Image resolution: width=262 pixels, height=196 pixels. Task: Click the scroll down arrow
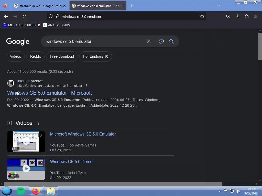pyautogui.click(x=260, y=180)
